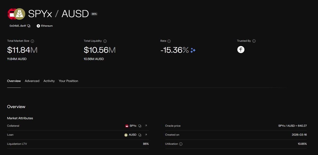Viewport: 318px width, 155px height.
Task: Copy the SPYx collateral token address
Action: pos(140,126)
